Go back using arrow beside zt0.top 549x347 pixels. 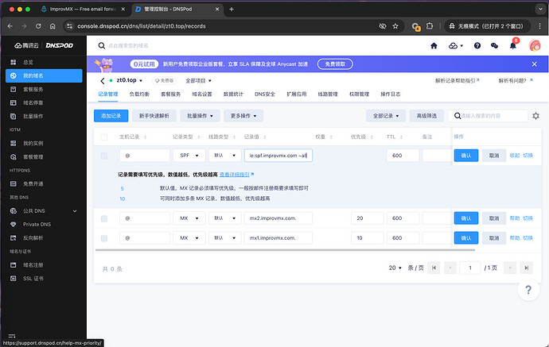pos(103,80)
